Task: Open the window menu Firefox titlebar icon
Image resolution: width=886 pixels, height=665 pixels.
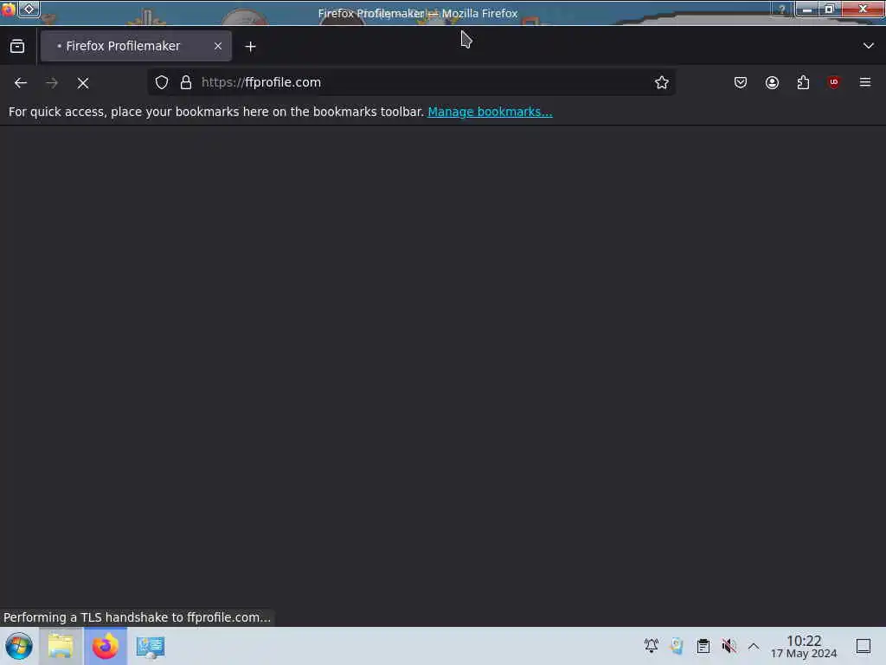Action: [8, 9]
